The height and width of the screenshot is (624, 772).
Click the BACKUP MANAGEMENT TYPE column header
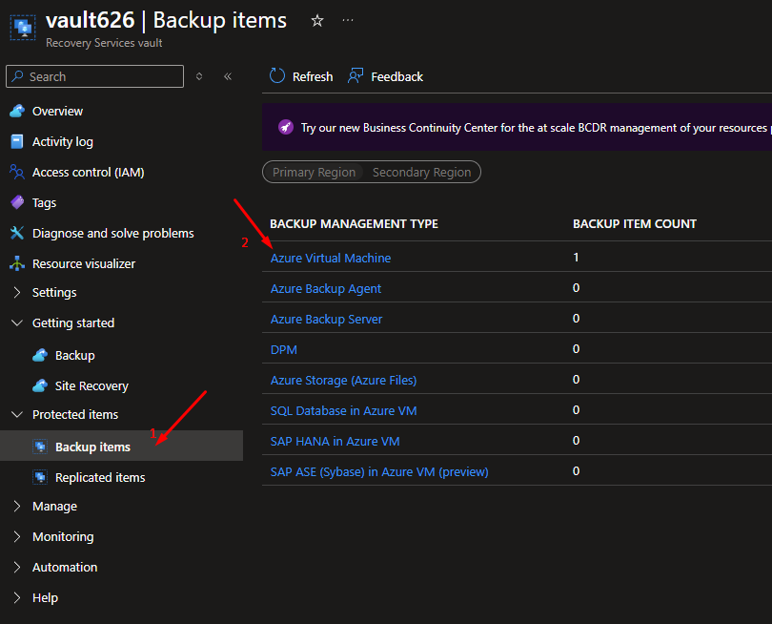354,224
